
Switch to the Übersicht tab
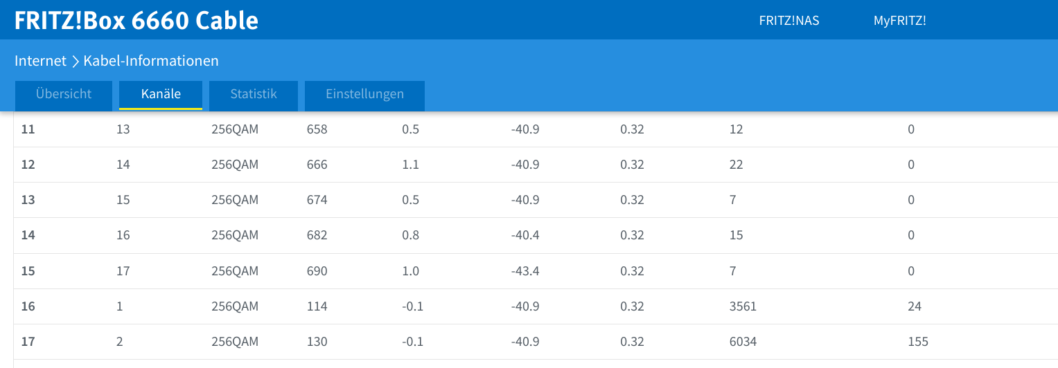tap(64, 95)
